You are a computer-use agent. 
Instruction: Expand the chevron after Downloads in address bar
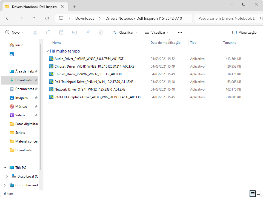pyautogui.click(x=100, y=18)
